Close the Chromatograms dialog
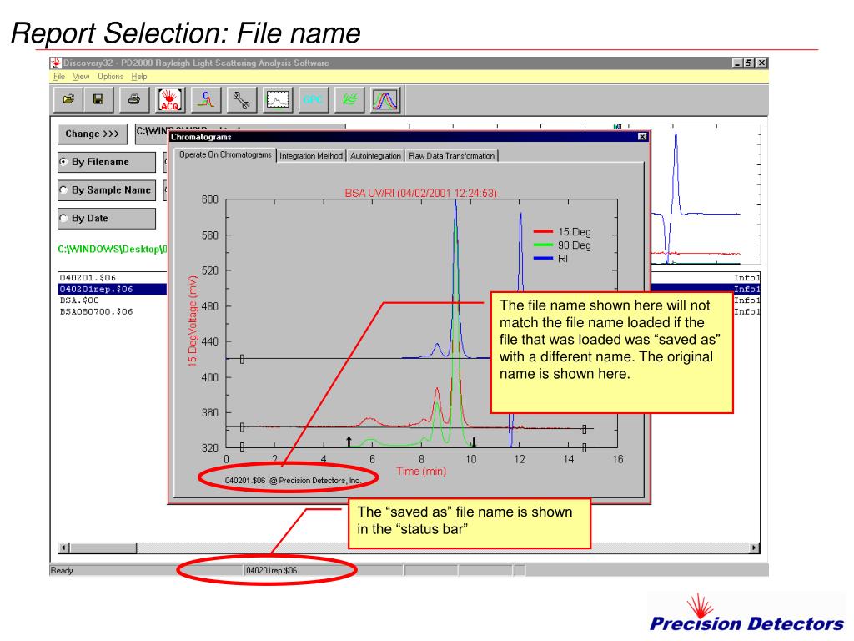The image size is (854, 641). [642, 136]
